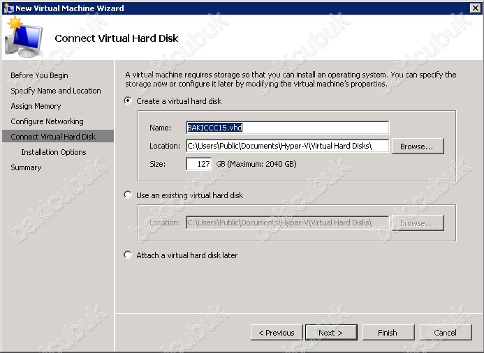Select 'Create a virtual hard disk' option
The height and width of the screenshot is (353, 484).
click(128, 101)
